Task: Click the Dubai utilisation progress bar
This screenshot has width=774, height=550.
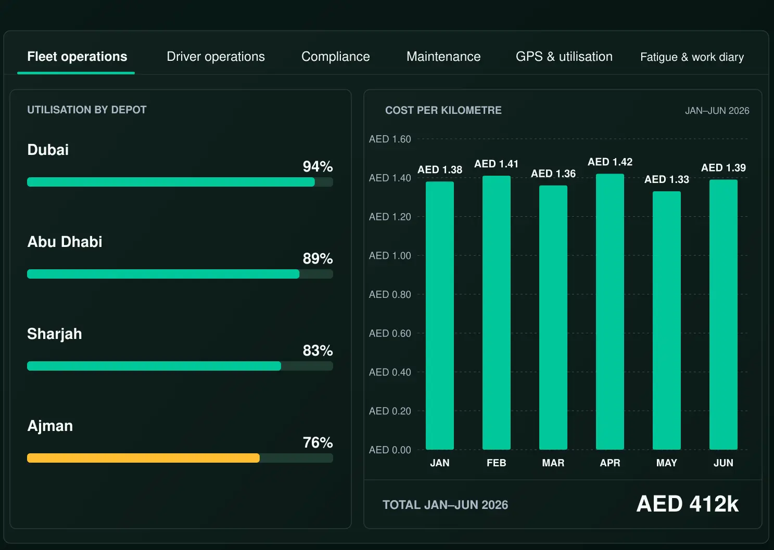Action: tap(180, 182)
